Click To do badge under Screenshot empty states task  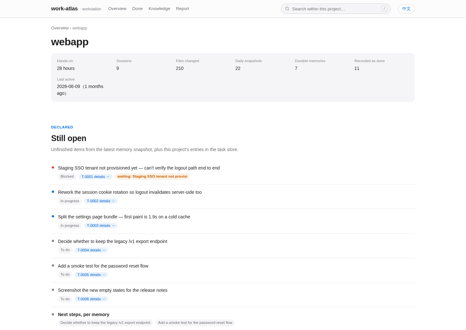coord(65,299)
